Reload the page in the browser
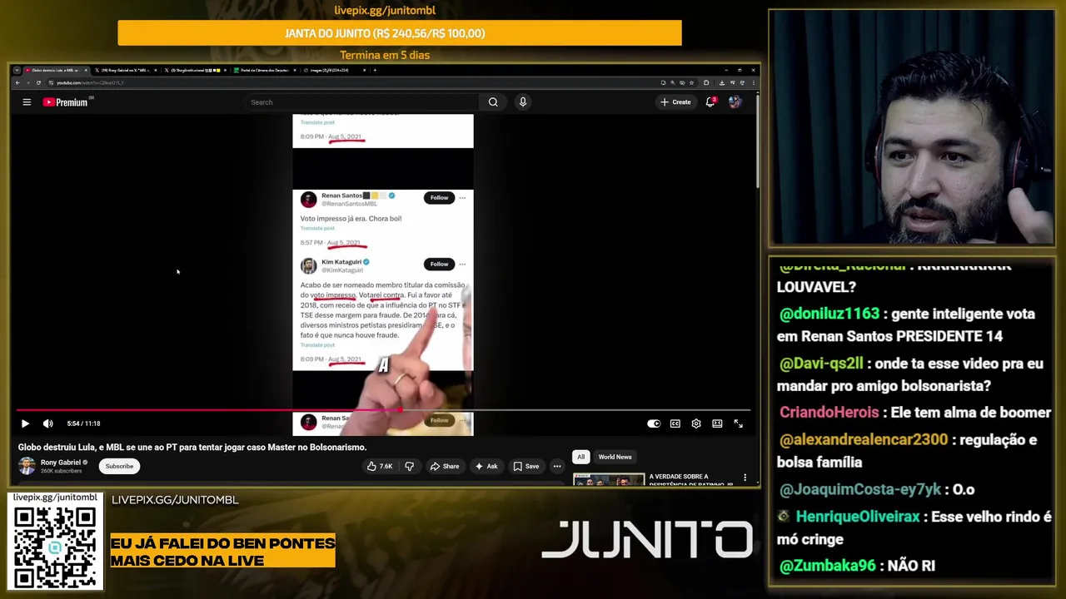The width and height of the screenshot is (1066, 599). tap(38, 82)
